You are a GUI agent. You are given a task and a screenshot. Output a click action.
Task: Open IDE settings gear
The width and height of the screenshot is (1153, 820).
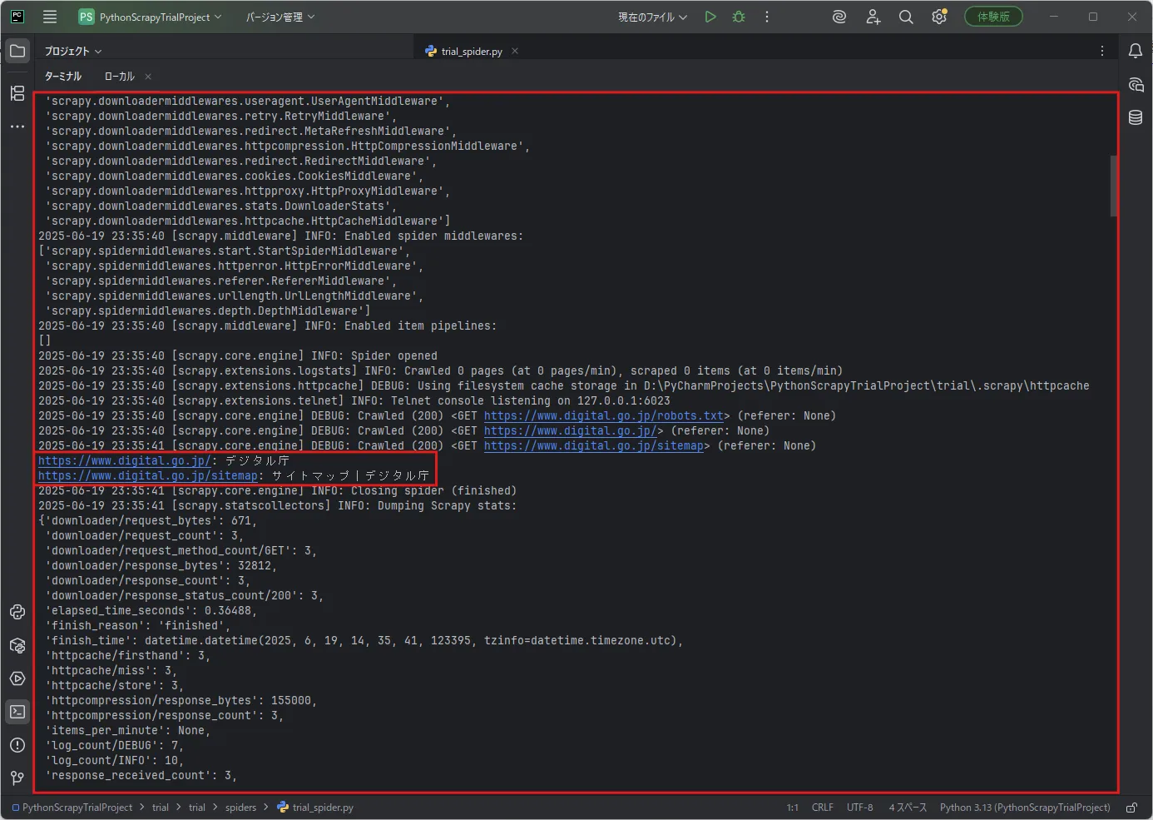point(939,17)
